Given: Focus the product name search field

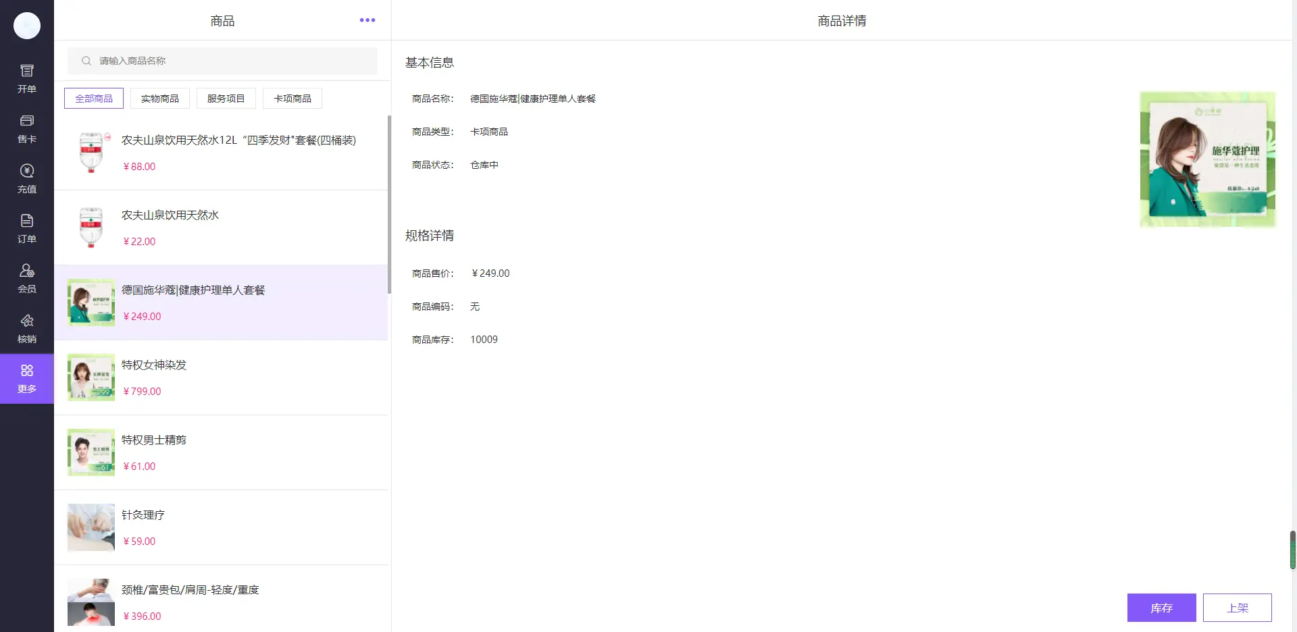Looking at the screenshot, I should [230, 61].
